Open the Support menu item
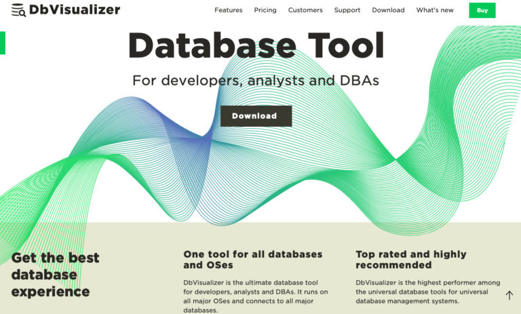Viewport: 521px width, 314px height. tap(347, 10)
